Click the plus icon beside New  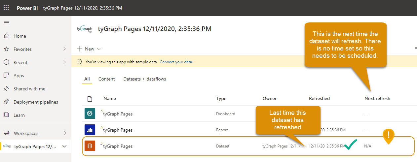(80, 49)
